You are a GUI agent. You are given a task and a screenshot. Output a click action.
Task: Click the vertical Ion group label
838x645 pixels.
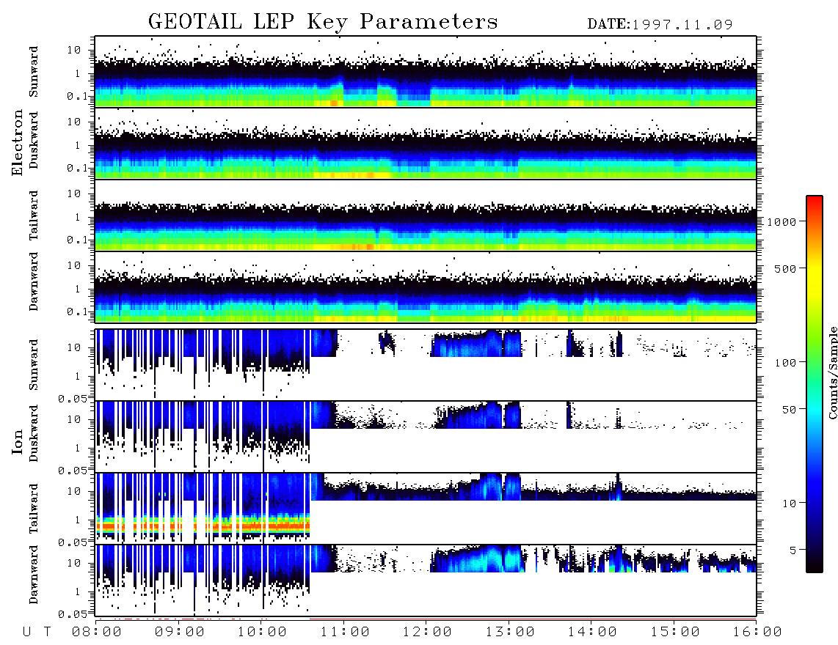pos(17,441)
